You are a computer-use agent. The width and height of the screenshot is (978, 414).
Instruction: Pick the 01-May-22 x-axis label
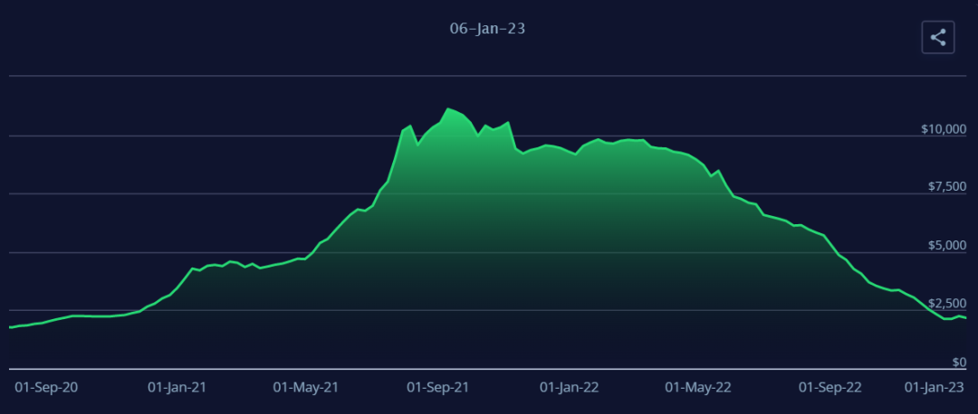[x=697, y=387]
